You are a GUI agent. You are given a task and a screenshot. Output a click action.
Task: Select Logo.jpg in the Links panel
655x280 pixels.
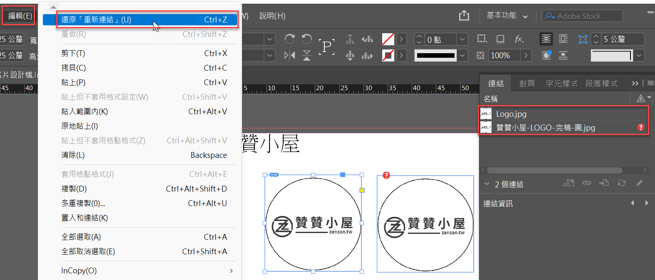564,113
